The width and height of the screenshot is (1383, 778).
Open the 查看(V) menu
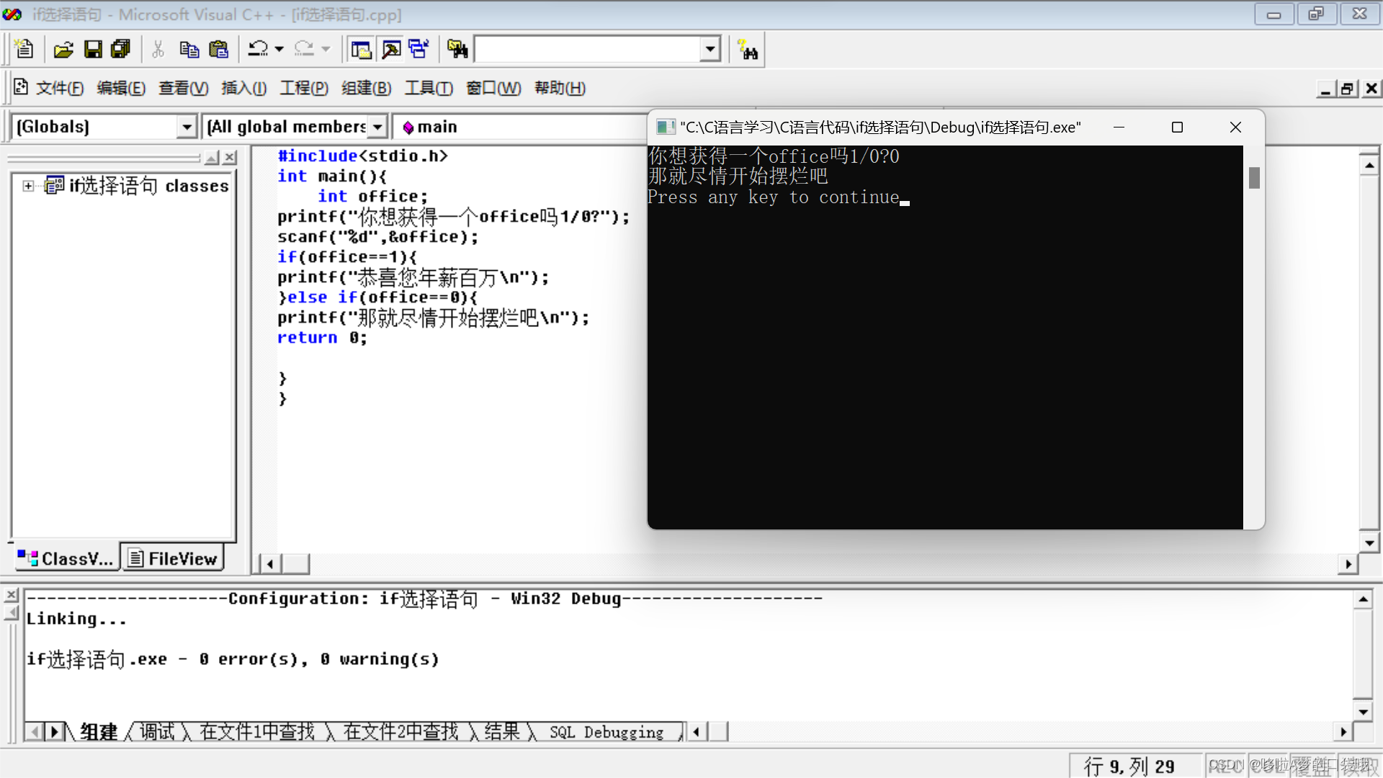[184, 88]
